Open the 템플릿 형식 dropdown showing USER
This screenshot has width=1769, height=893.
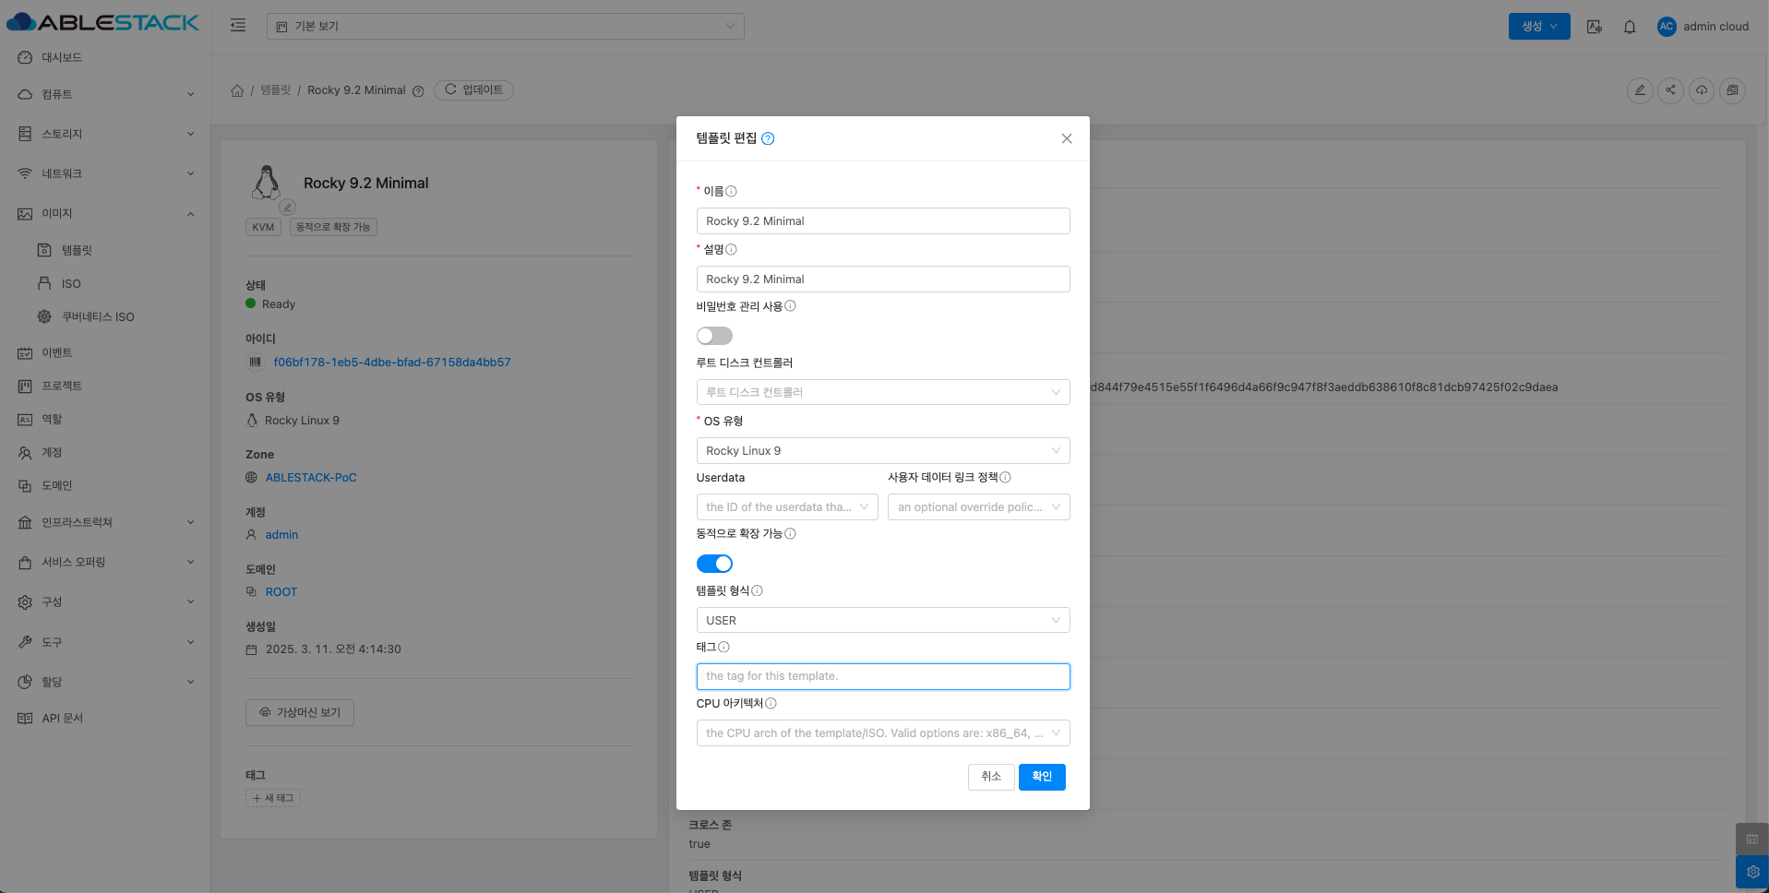[883, 620]
